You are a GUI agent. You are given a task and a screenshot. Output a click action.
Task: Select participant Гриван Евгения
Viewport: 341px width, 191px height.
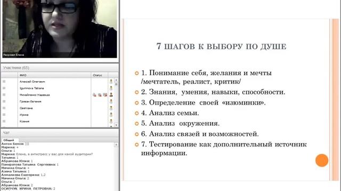click(x=30, y=101)
